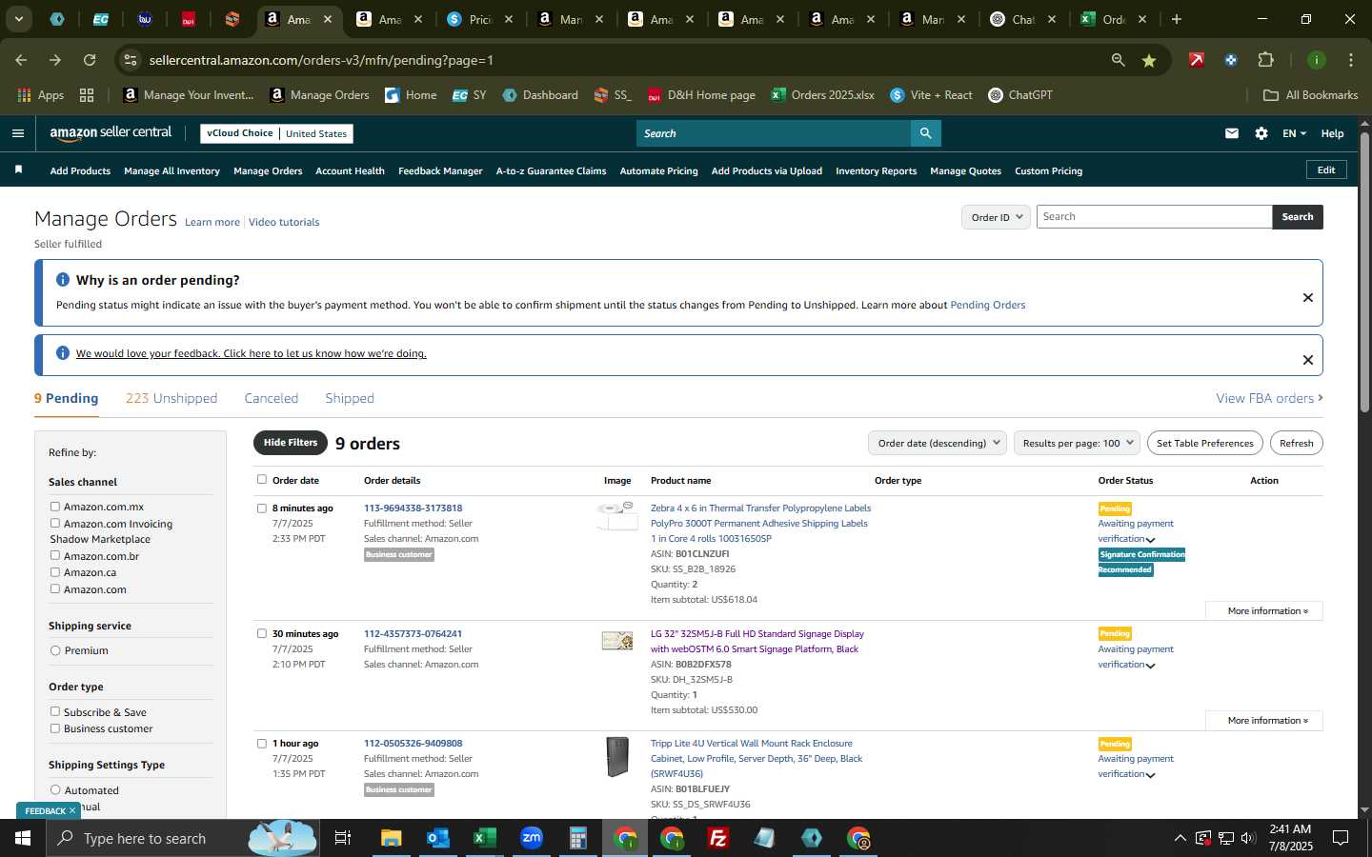Open Windows Start menu
Viewport: 1372px width, 857px height.
[22, 838]
